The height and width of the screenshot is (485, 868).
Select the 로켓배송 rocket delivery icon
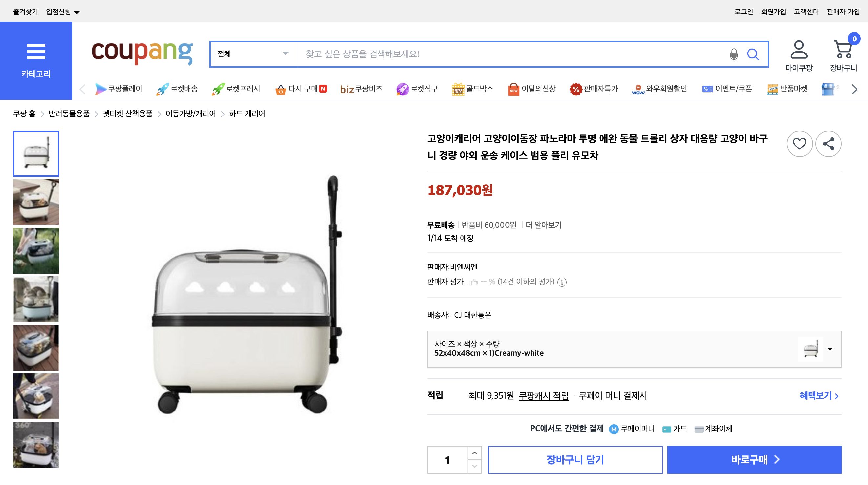click(164, 89)
